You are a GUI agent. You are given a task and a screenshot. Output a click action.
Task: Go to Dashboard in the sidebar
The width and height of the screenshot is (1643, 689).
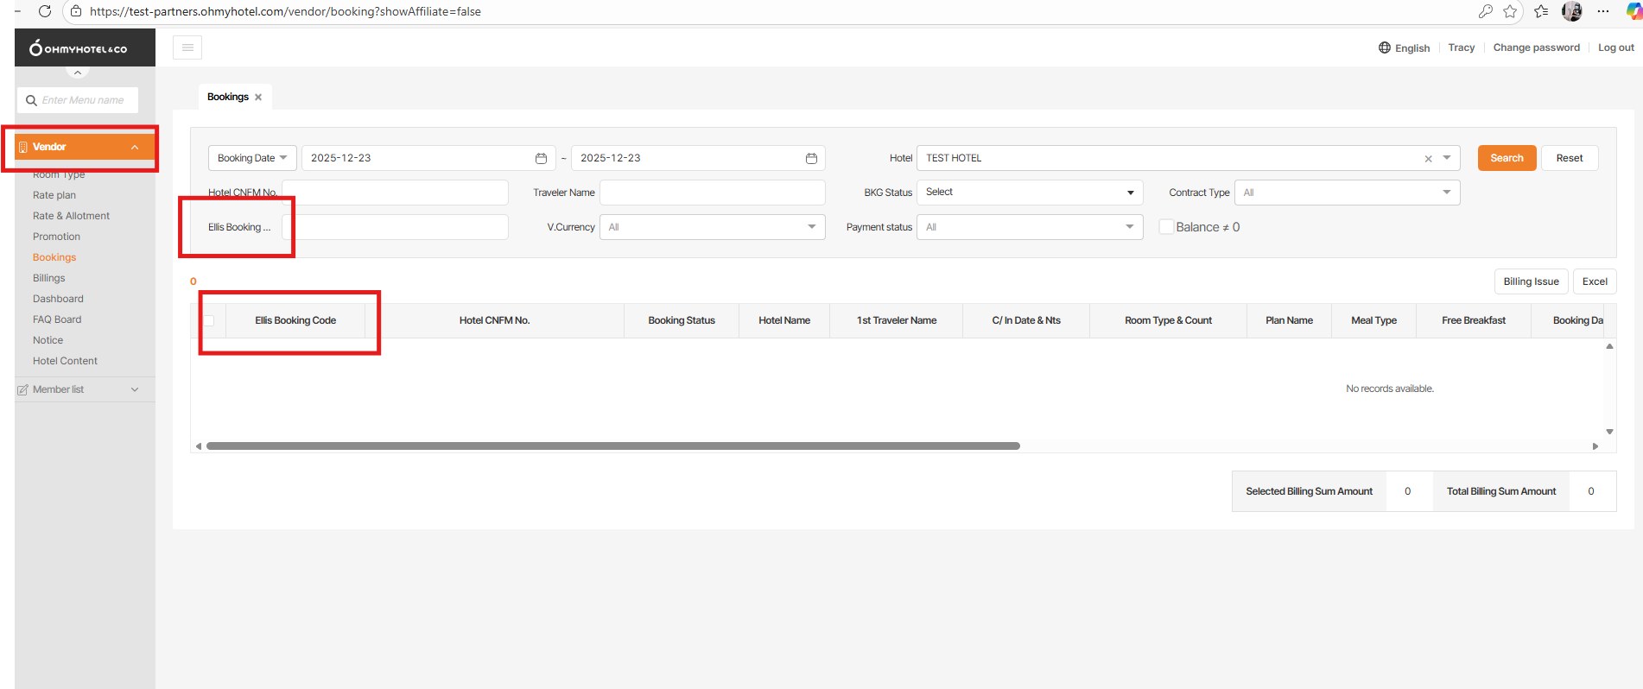tap(58, 299)
